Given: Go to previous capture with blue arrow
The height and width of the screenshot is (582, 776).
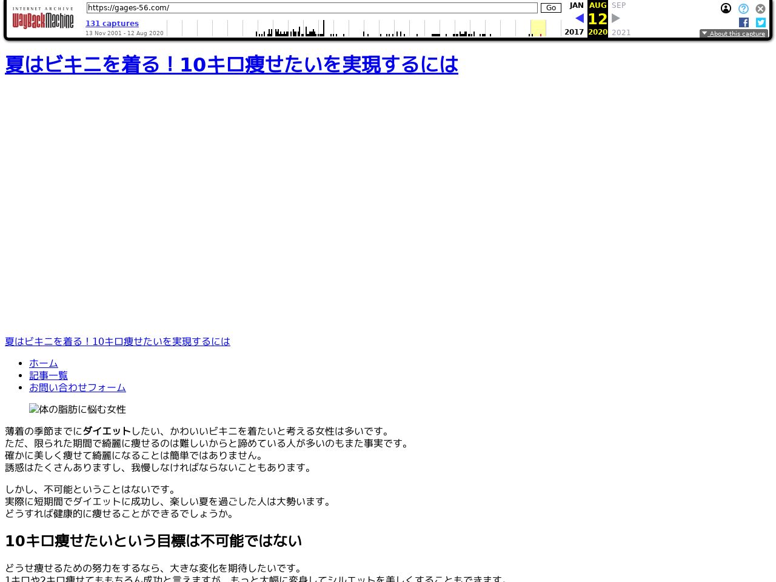Looking at the screenshot, I should click(x=579, y=19).
